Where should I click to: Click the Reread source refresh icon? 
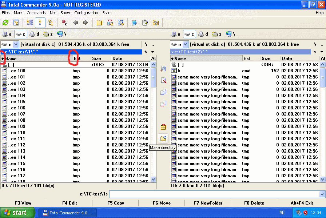(5, 23)
